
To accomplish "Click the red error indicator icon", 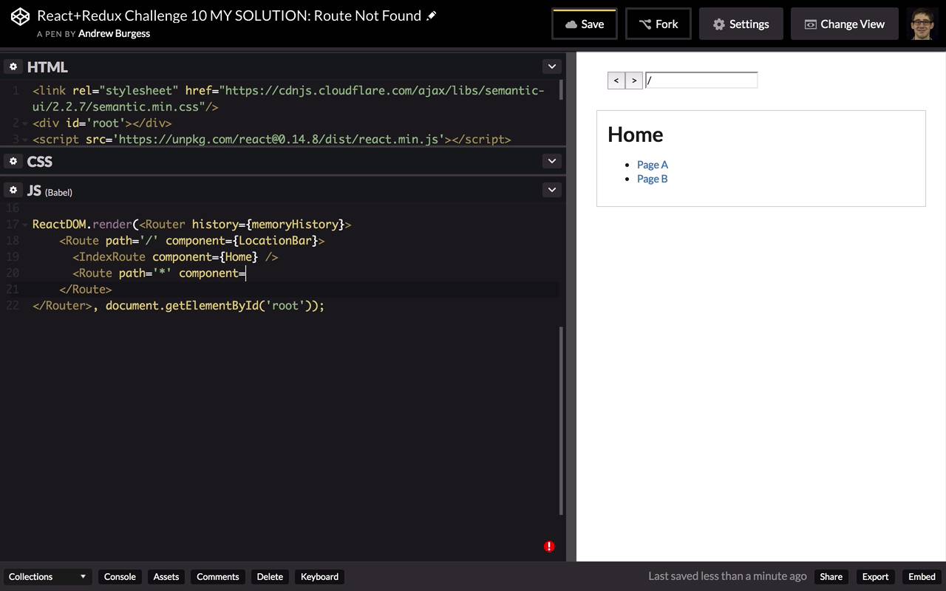I will point(549,547).
